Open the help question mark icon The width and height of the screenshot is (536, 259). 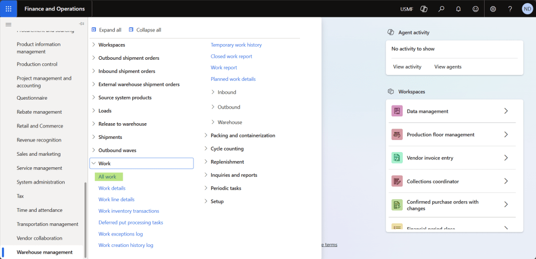pyautogui.click(x=510, y=9)
